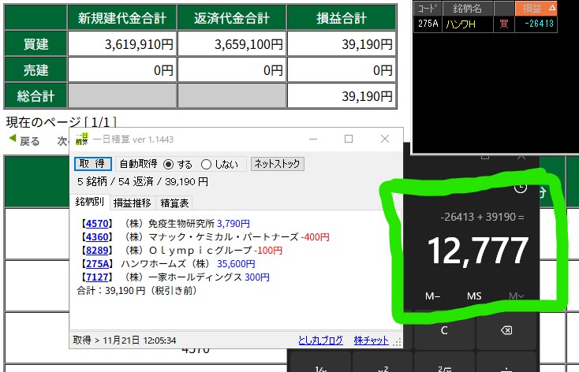Click the 一日精算 app title icon

tap(81, 139)
